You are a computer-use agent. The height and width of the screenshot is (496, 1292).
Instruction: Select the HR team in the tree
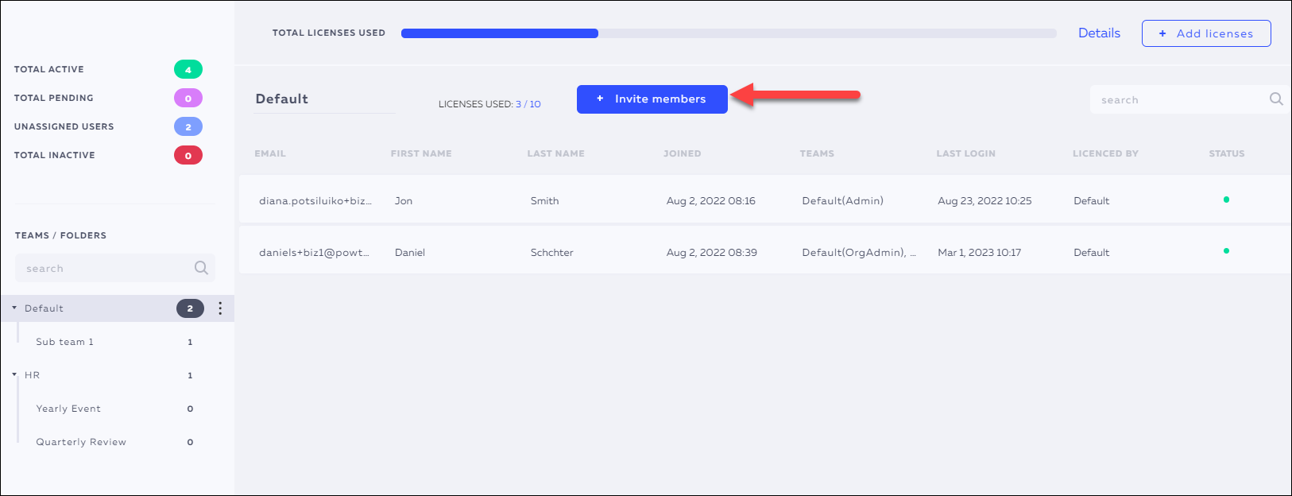pos(32,375)
